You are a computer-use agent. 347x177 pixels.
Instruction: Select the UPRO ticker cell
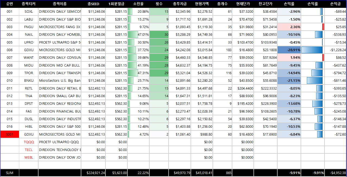point(29,42)
